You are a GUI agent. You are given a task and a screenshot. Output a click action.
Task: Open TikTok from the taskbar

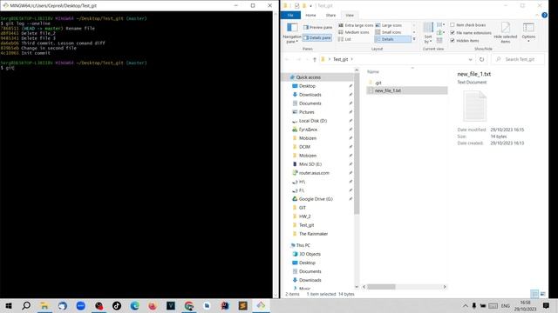[x=117, y=305]
